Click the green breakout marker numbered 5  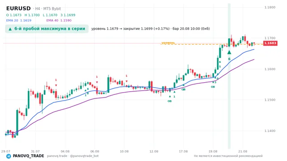click(220, 64)
